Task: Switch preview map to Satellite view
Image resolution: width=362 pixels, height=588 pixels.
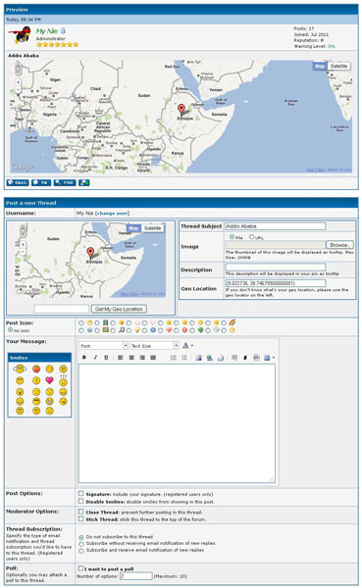Action: click(338, 66)
